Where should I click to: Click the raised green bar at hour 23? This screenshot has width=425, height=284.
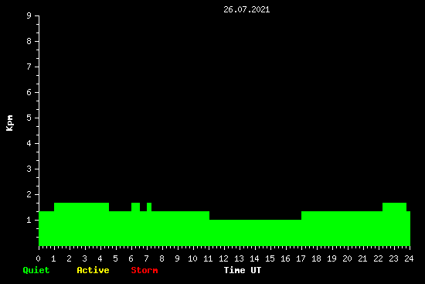tap(394, 207)
